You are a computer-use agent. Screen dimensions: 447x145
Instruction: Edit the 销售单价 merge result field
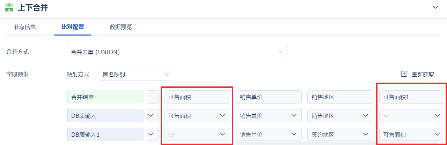click(x=269, y=97)
